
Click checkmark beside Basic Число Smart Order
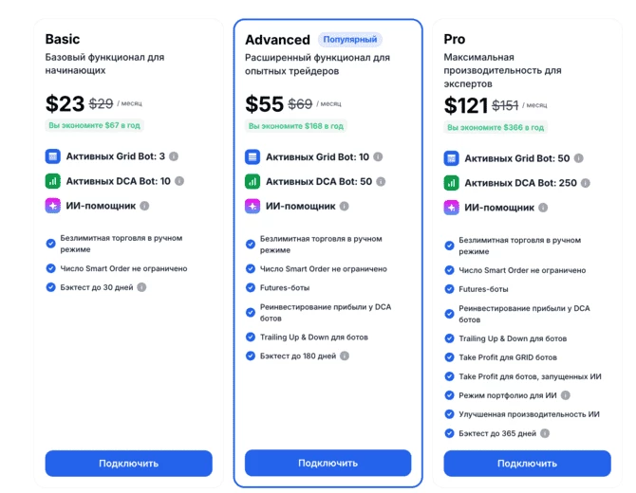tap(50, 268)
